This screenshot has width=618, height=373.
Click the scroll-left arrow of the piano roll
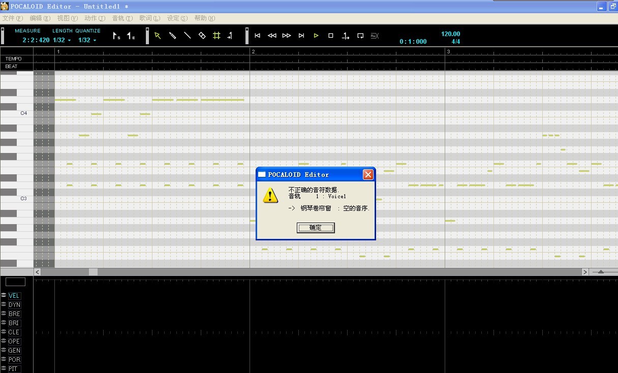(x=38, y=272)
